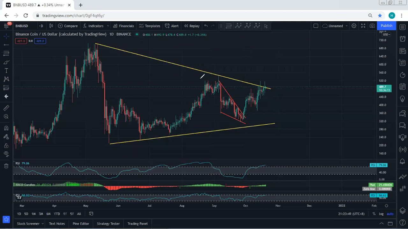Select the trend line drawing tool
408x229 pixels.
click(x=6, y=45)
